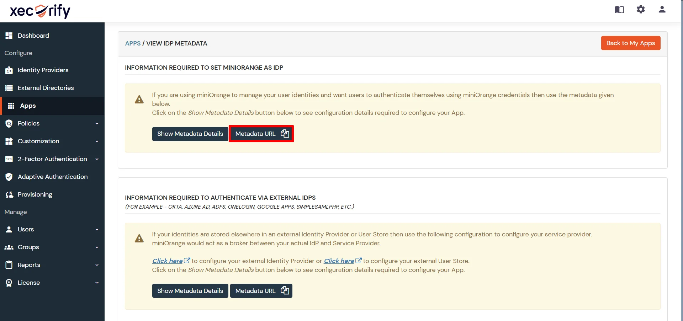Click the Dashboard grid icon in the sidebar
Screen dimensions: 683x321
9,36
